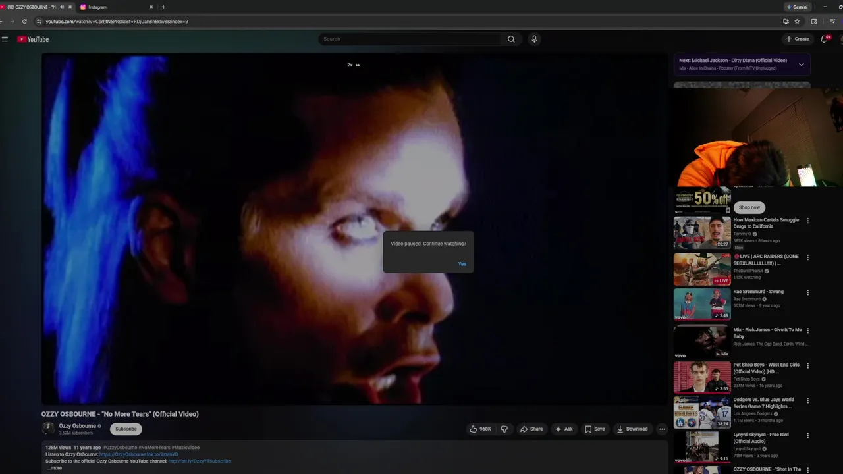Mute tab via speaker icon on YouTube tab
Screen dimensions: 843x474
(x=62, y=7)
